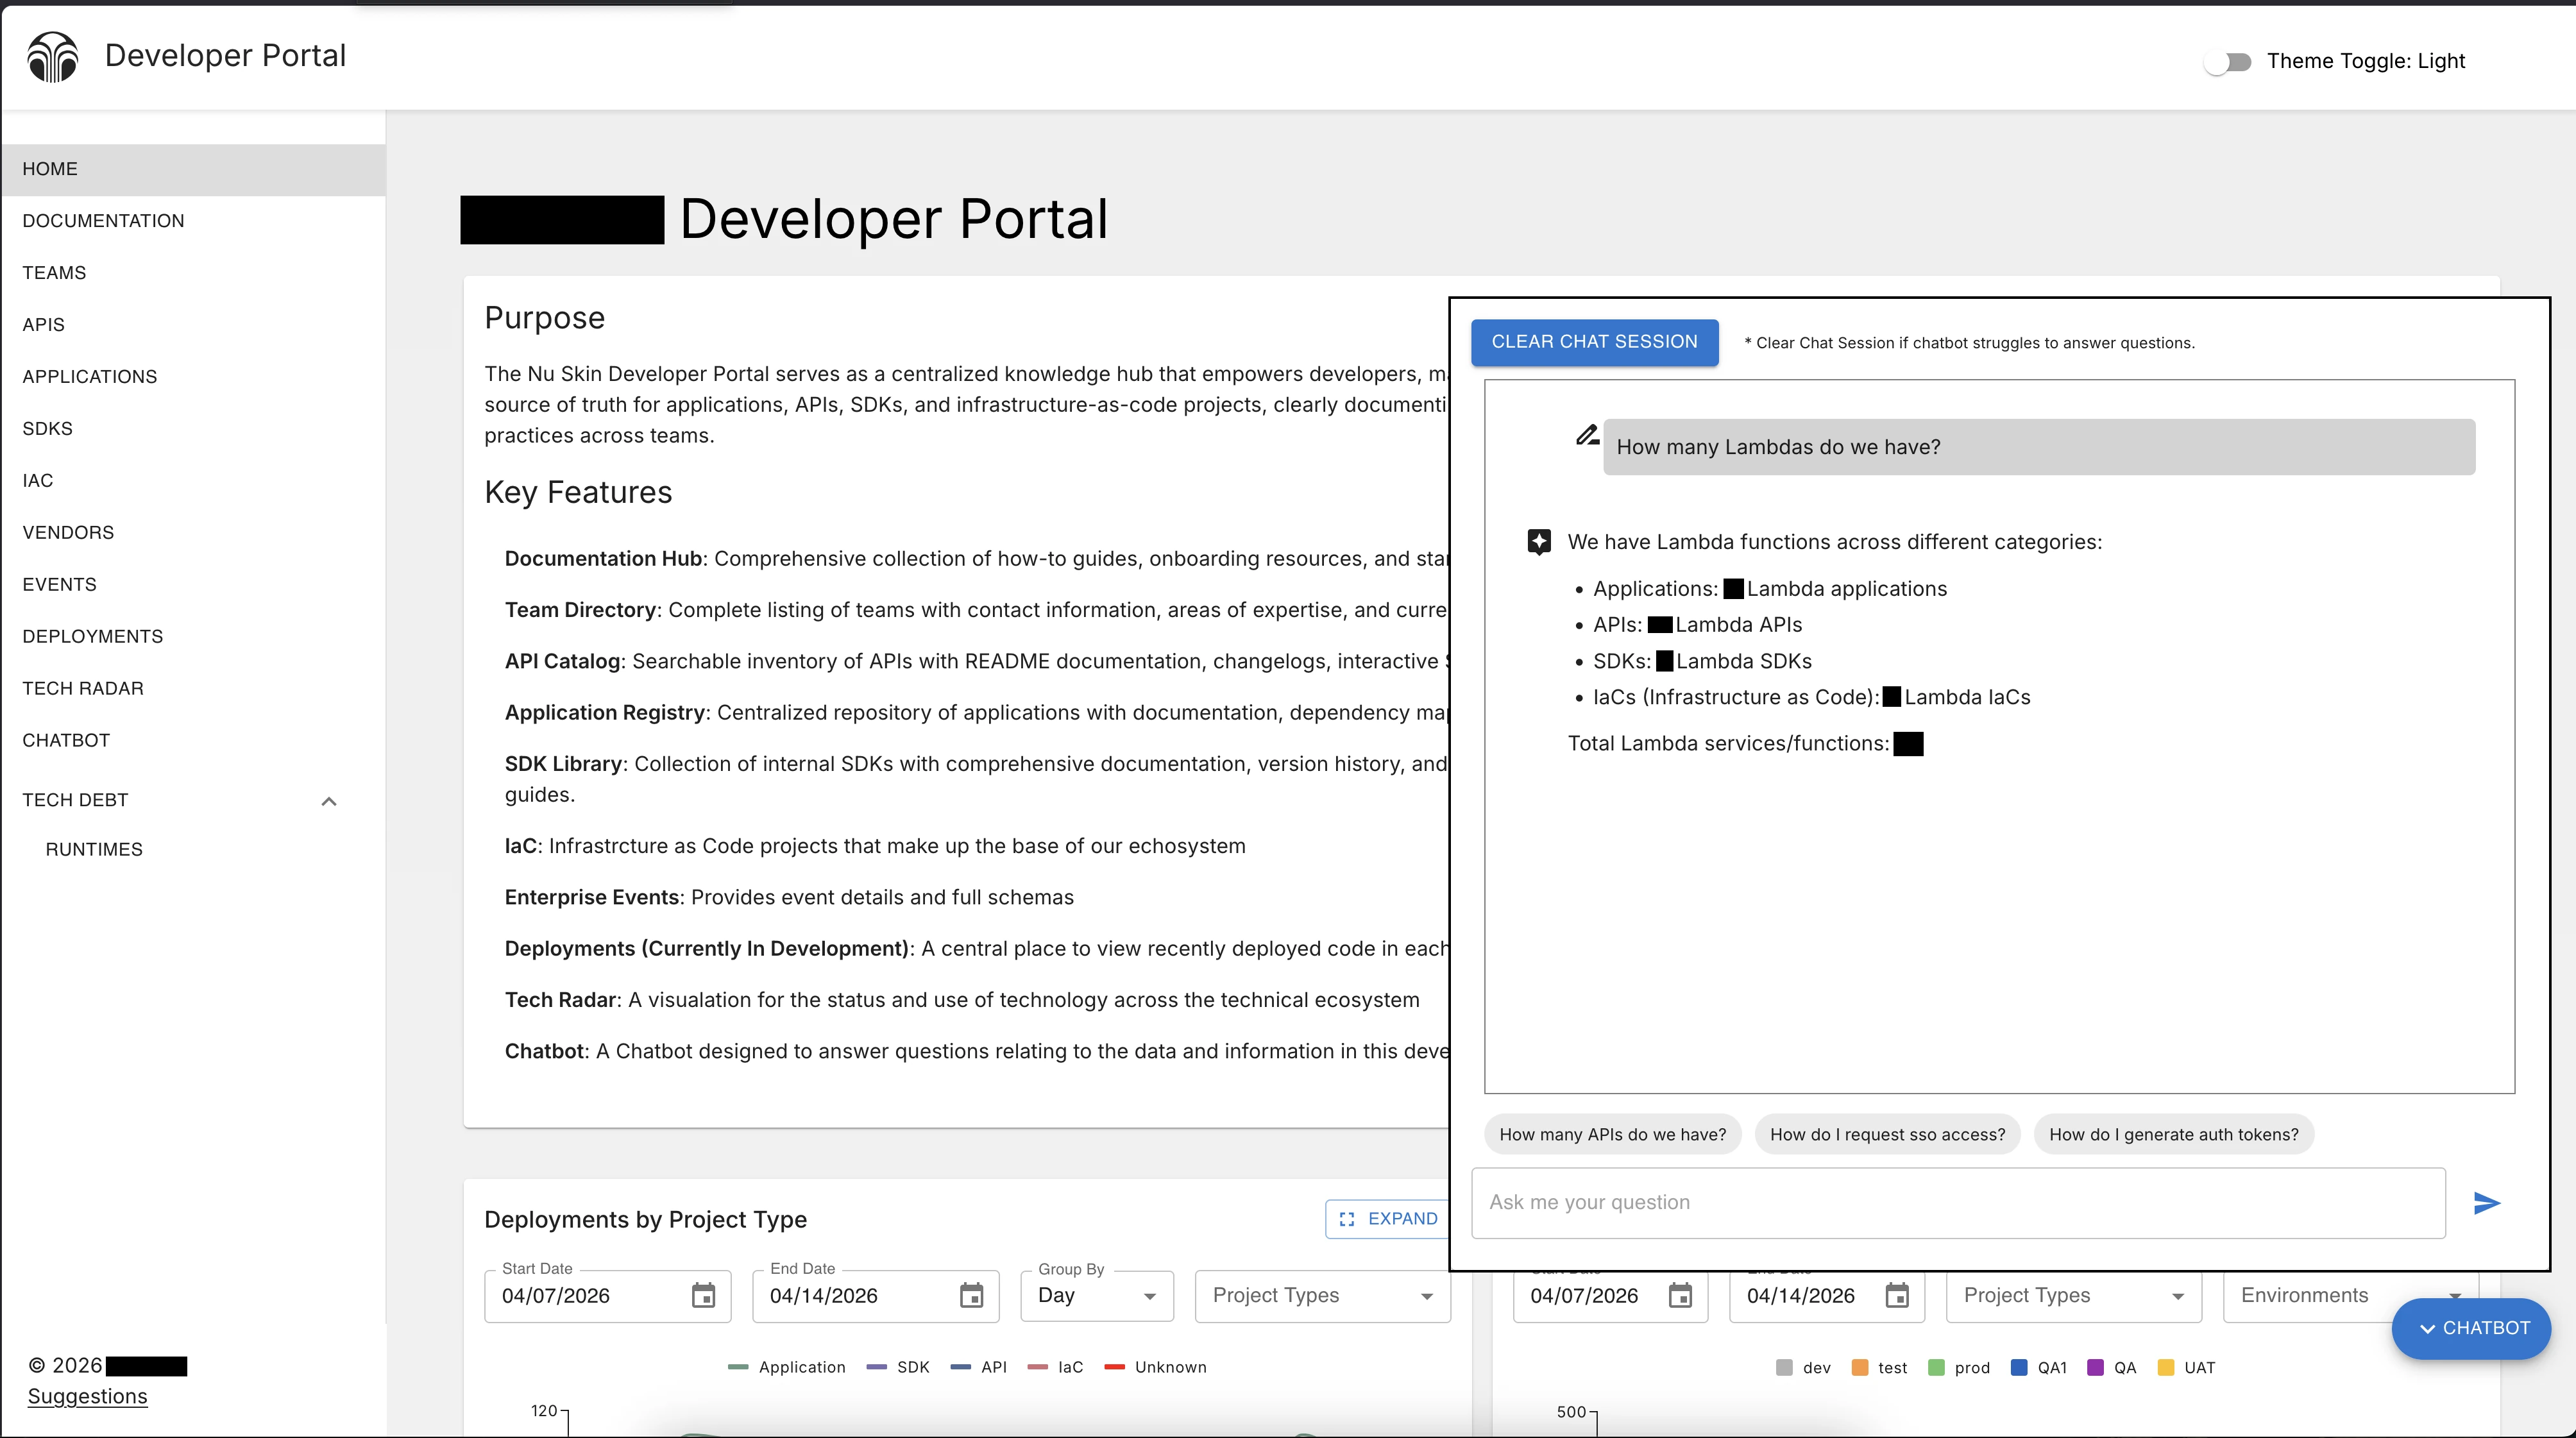Toggle the theme from light to dark
Image resolution: width=2576 pixels, height=1438 pixels.
coord(2228,61)
